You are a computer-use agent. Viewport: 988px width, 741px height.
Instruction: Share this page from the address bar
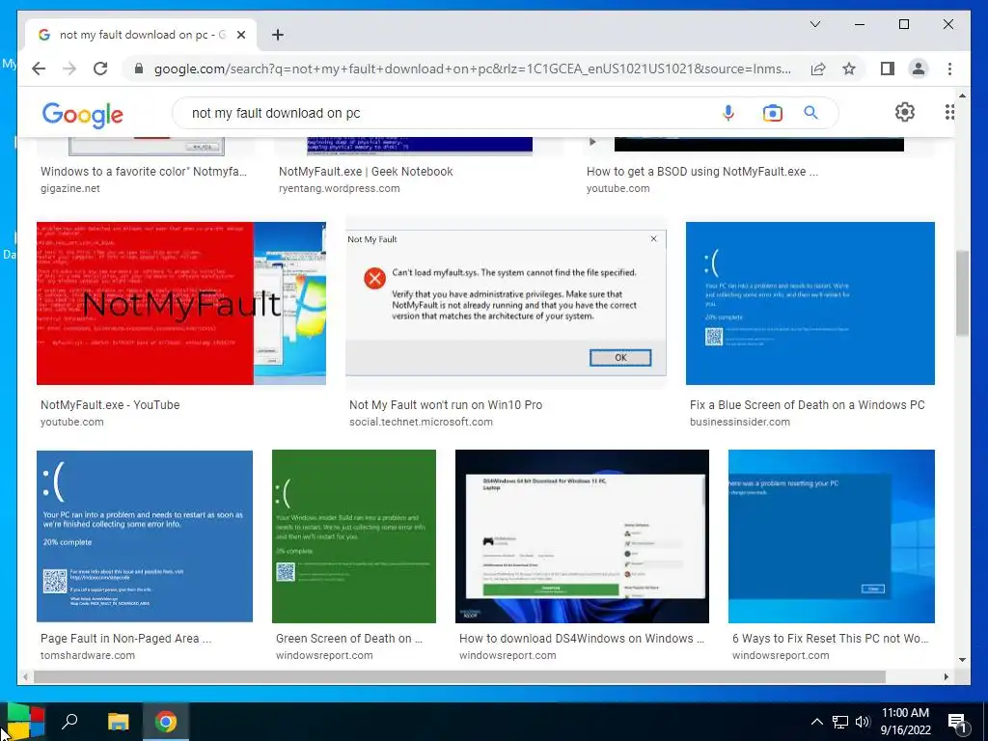[818, 69]
